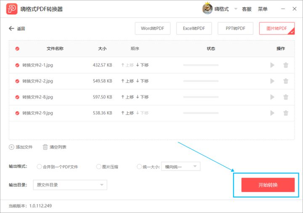Click progress bar of 转换文件2-2.jpg
Screen dimensions: 303x213
[201, 81]
